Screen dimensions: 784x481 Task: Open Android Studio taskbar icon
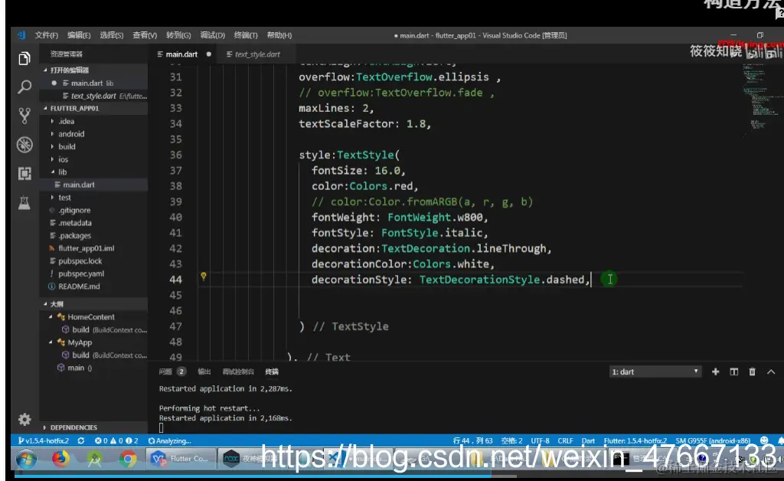coord(94,459)
